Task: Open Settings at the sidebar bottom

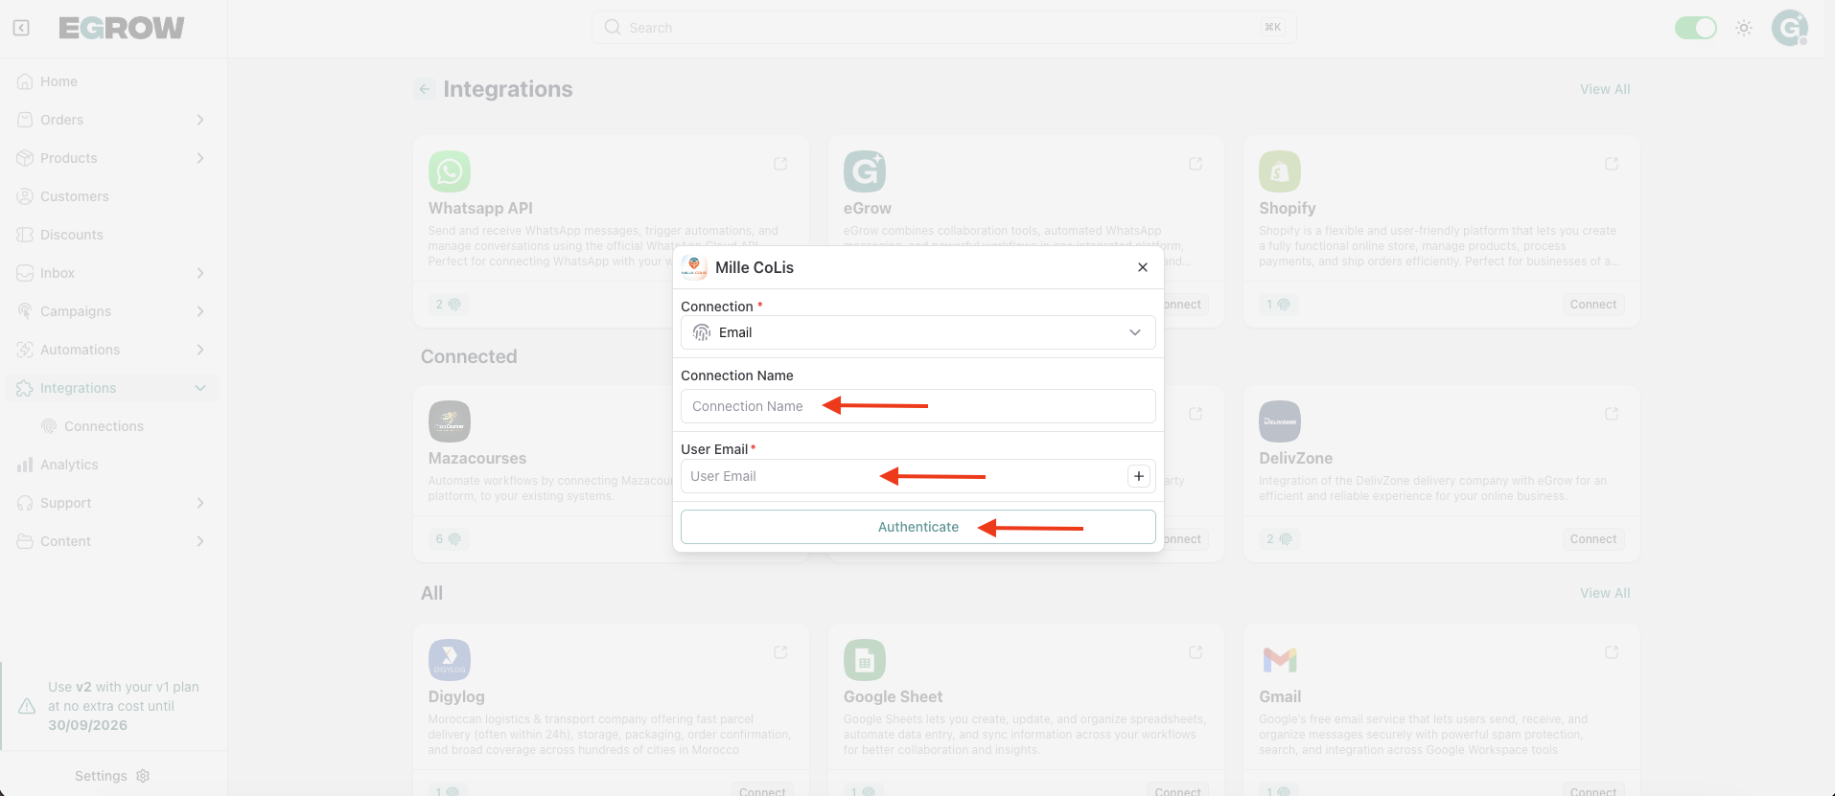Action: coord(112,776)
